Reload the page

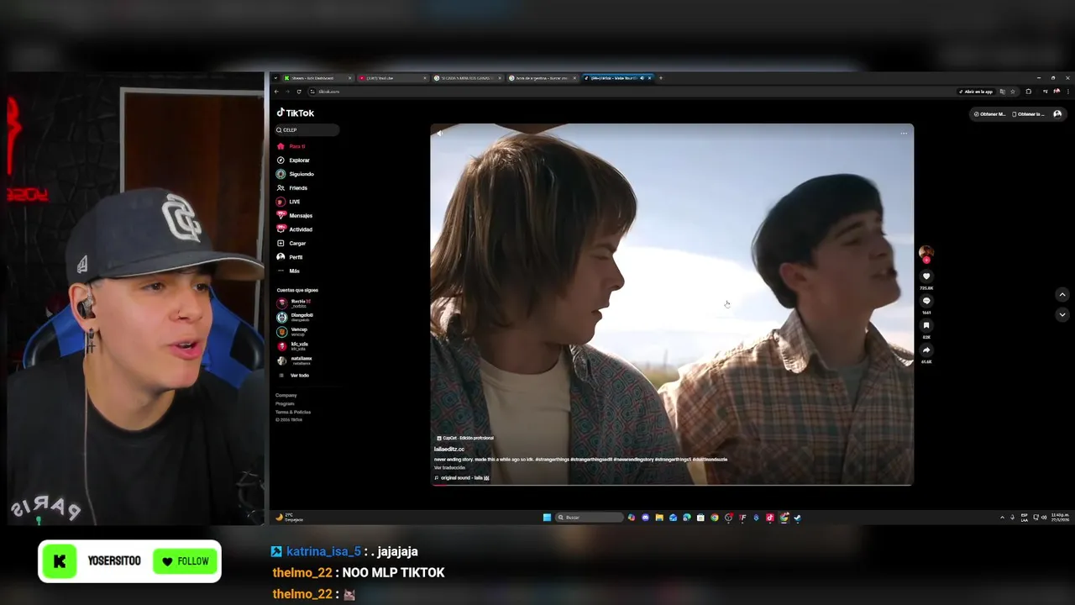pyautogui.click(x=299, y=92)
